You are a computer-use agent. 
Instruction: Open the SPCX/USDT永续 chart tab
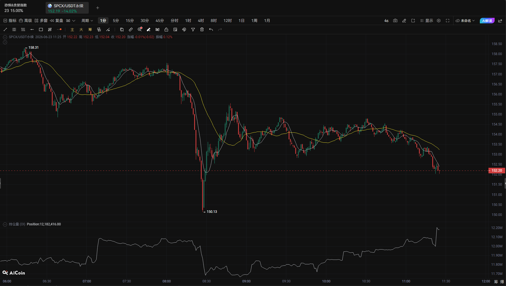click(x=67, y=8)
